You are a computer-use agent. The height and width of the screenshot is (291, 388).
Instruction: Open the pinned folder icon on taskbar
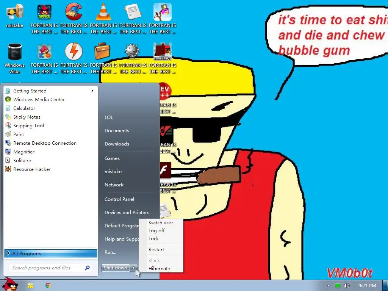coord(30,286)
